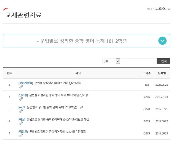Open the mp3 post for 독해 101
173x142 pixels.
pos(55,107)
